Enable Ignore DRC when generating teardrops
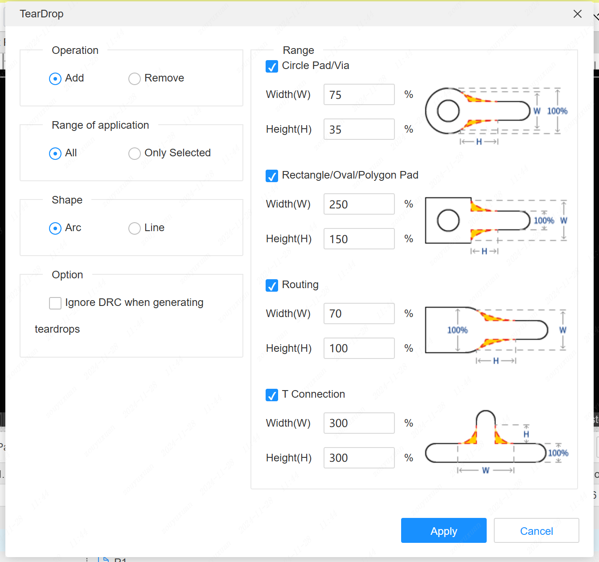 (55, 303)
